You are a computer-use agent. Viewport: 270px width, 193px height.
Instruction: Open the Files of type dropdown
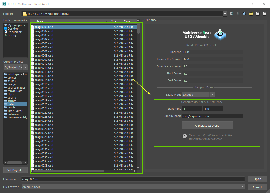(x=242, y=187)
